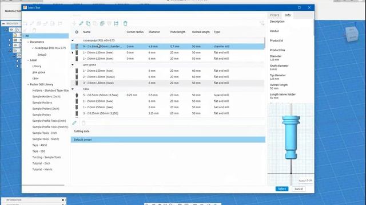The width and height of the screenshot is (366, 205).
Task: Select the Taps - ISO library
Action: pos(39,151)
